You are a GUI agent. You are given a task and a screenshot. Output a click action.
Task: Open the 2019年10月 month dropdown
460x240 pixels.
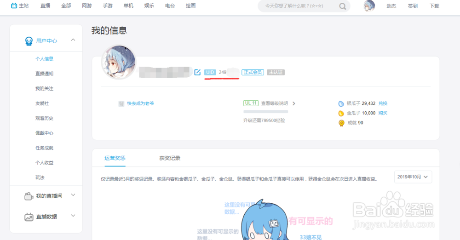coord(413,177)
